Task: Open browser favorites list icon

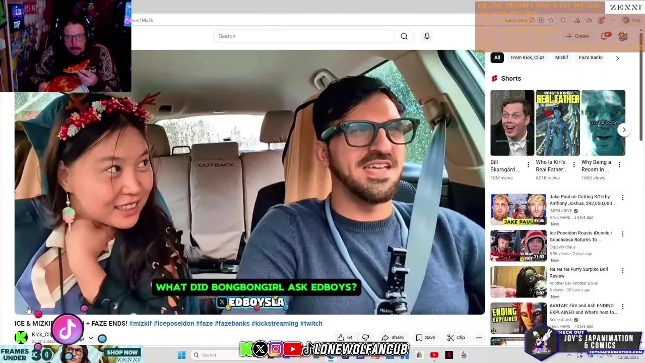Action: point(589,21)
